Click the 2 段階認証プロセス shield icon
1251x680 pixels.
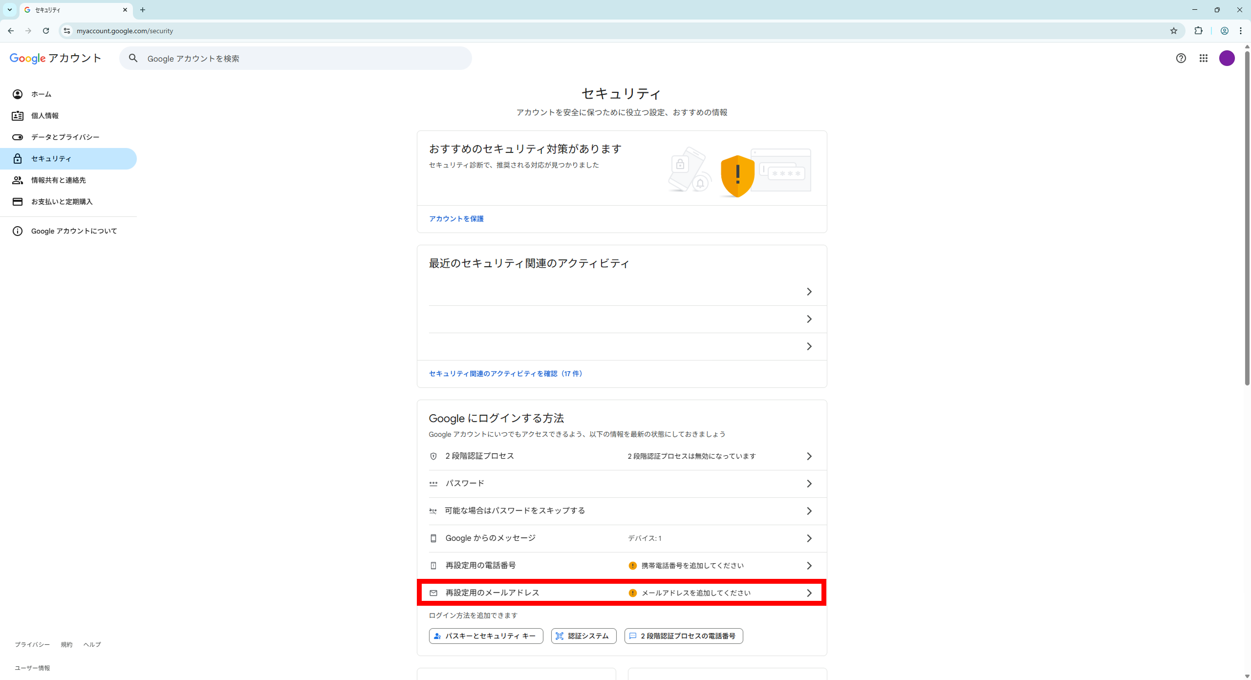click(433, 456)
